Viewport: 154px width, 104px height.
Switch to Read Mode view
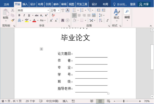(92, 101)
